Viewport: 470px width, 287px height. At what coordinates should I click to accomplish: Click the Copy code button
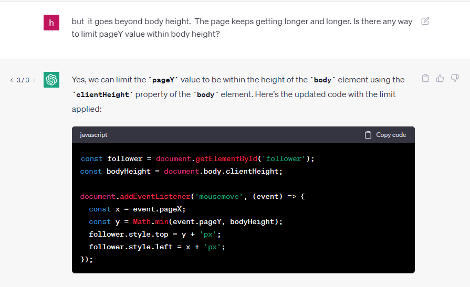(x=385, y=135)
